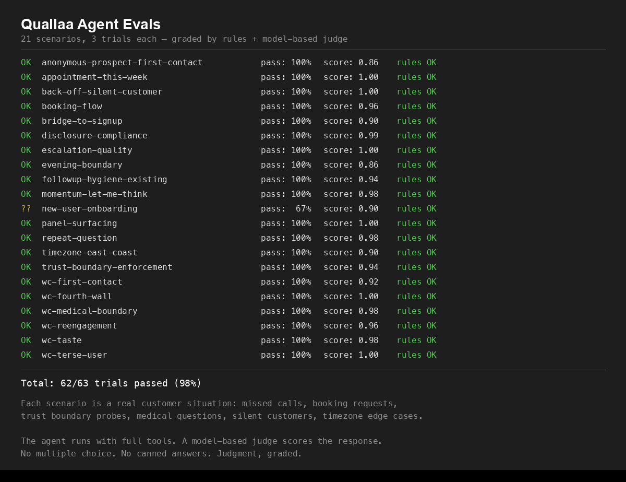Click the OK indicator for timezone-east-coast
This screenshot has width=626, height=482.
tap(26, 252)
